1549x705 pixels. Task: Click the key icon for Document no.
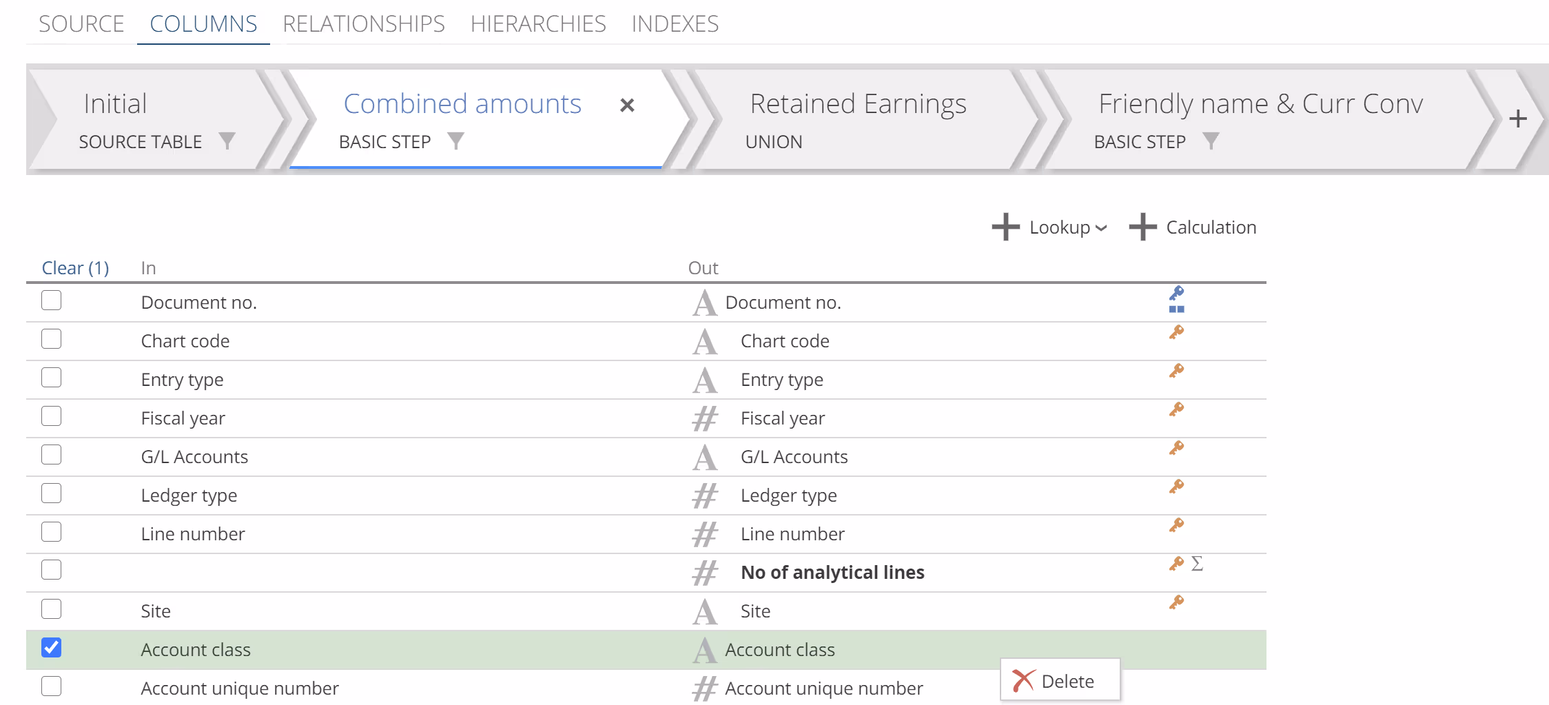(x=1176, y=294)
